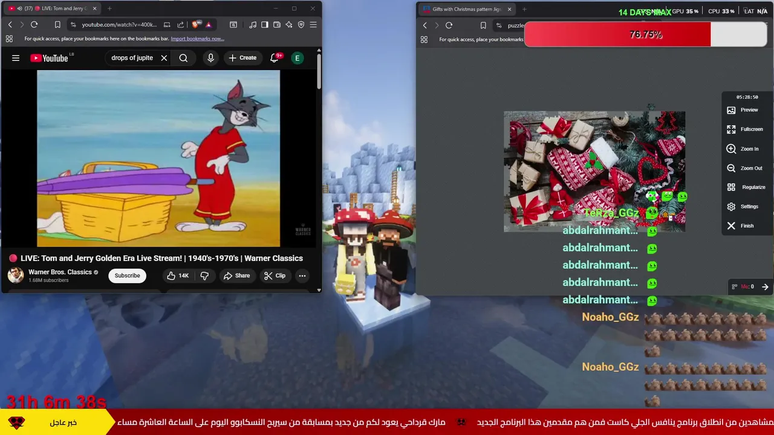Open apps grid icon in puzzle window bookmarks bar
This screenshot has width=774, height=435.
click(424, 39)
